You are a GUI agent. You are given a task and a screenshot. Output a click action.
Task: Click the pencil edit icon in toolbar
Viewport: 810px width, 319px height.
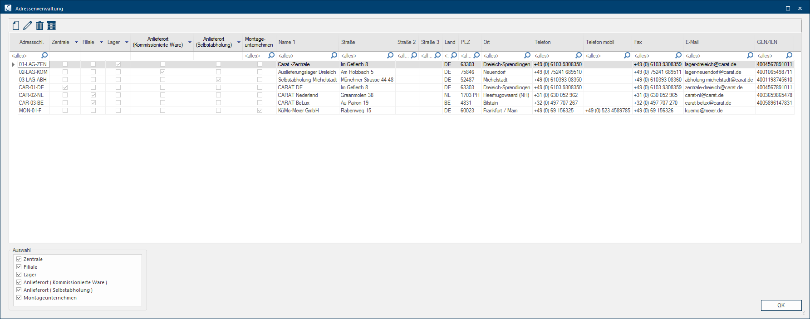pos(28,25)
